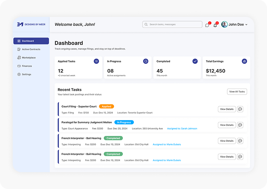Click Location: 393 University Ave text

click(x=147, y=129)
